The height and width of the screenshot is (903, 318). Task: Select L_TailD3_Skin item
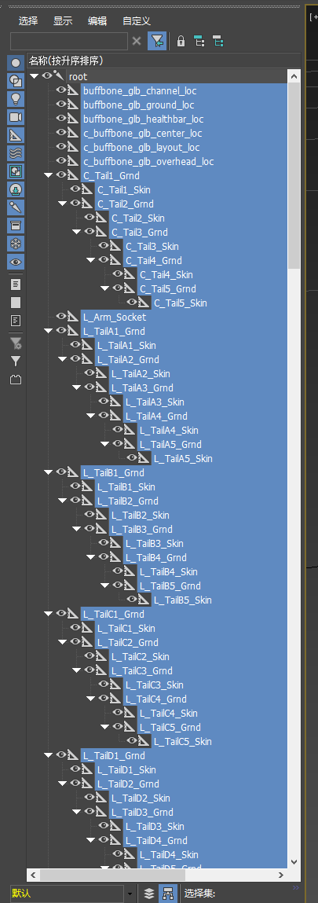tap(155, 827)
